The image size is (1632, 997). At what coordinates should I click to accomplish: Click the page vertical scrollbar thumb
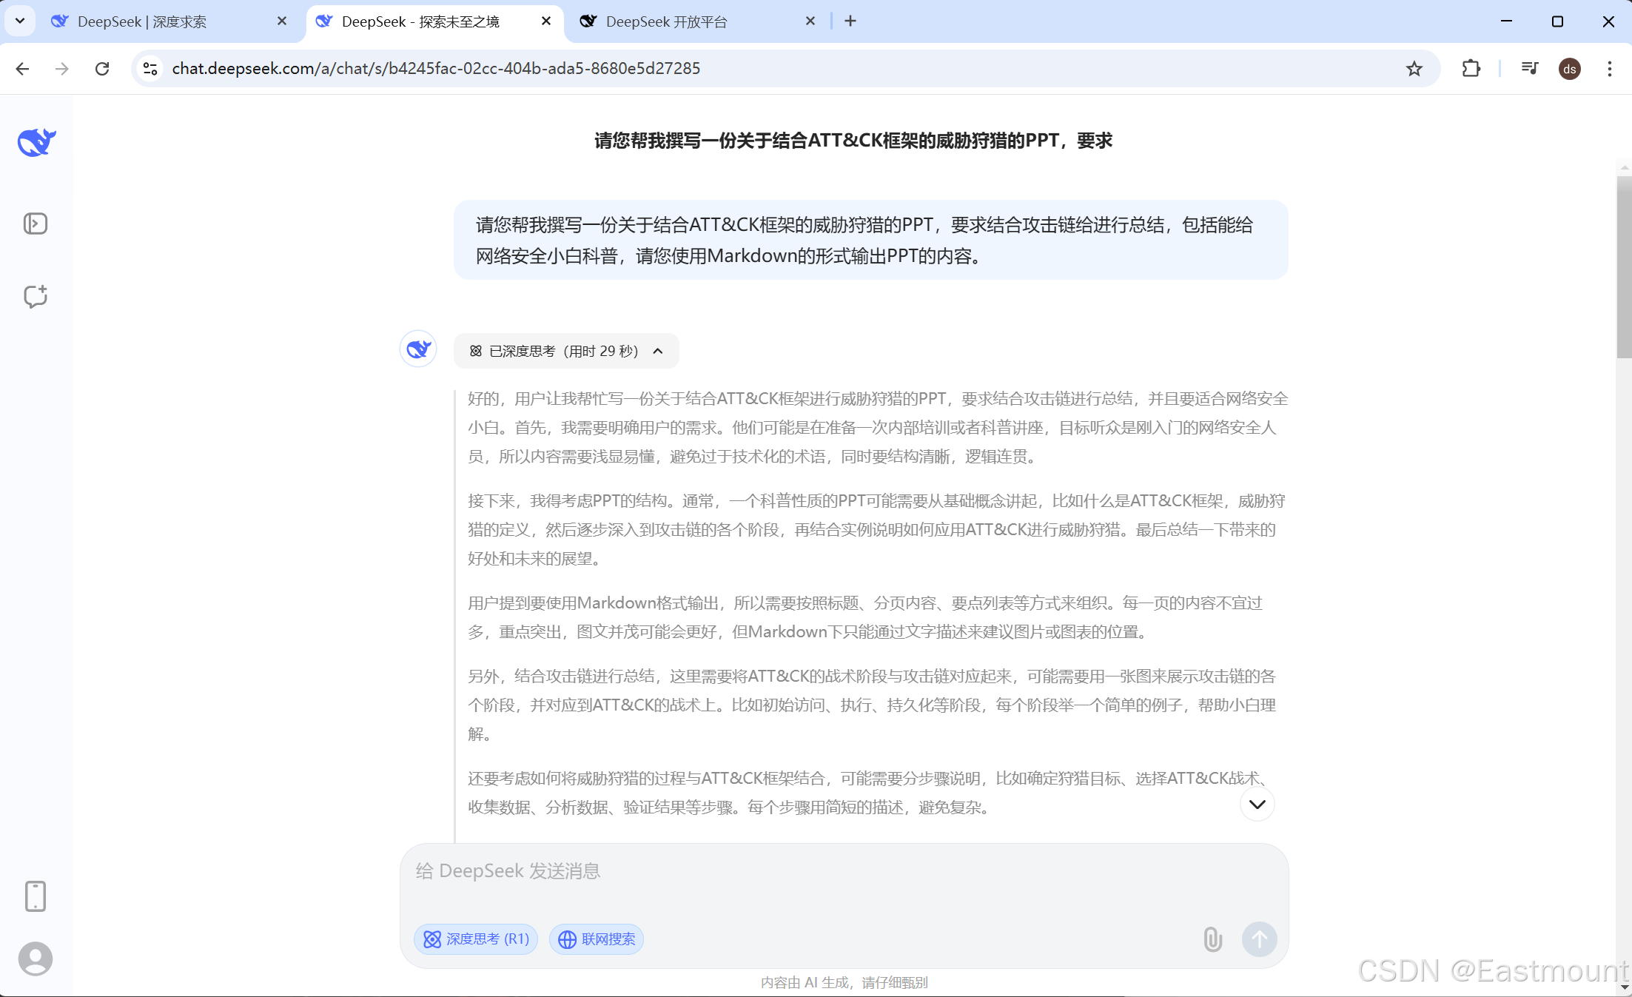click(x=1624, y=266)
